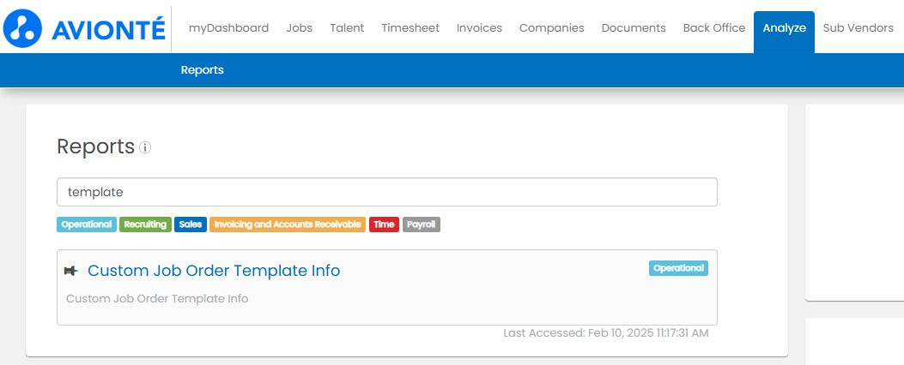Screen dimensions: 904x365
Task: Click the report search field containing template
Action: [x=387, y=192]
